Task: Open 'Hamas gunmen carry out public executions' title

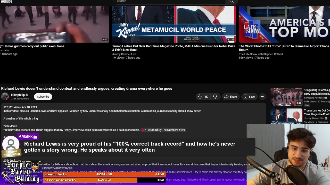Action: coord(32,46)
